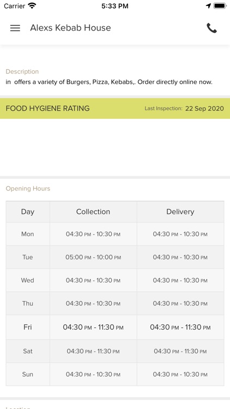Tap the Opening Hours section heading

pos(28,189)
